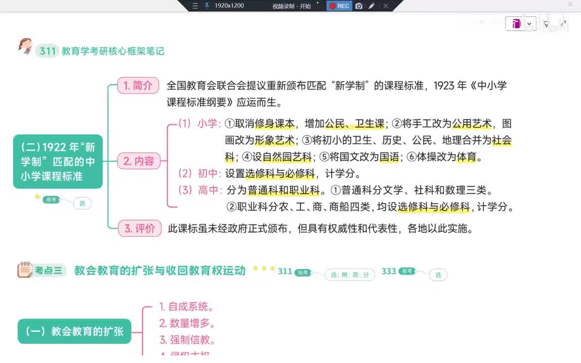581x363 pixels.
Task: Close the recorder toolbar with X
Action: tap(386, 6)
